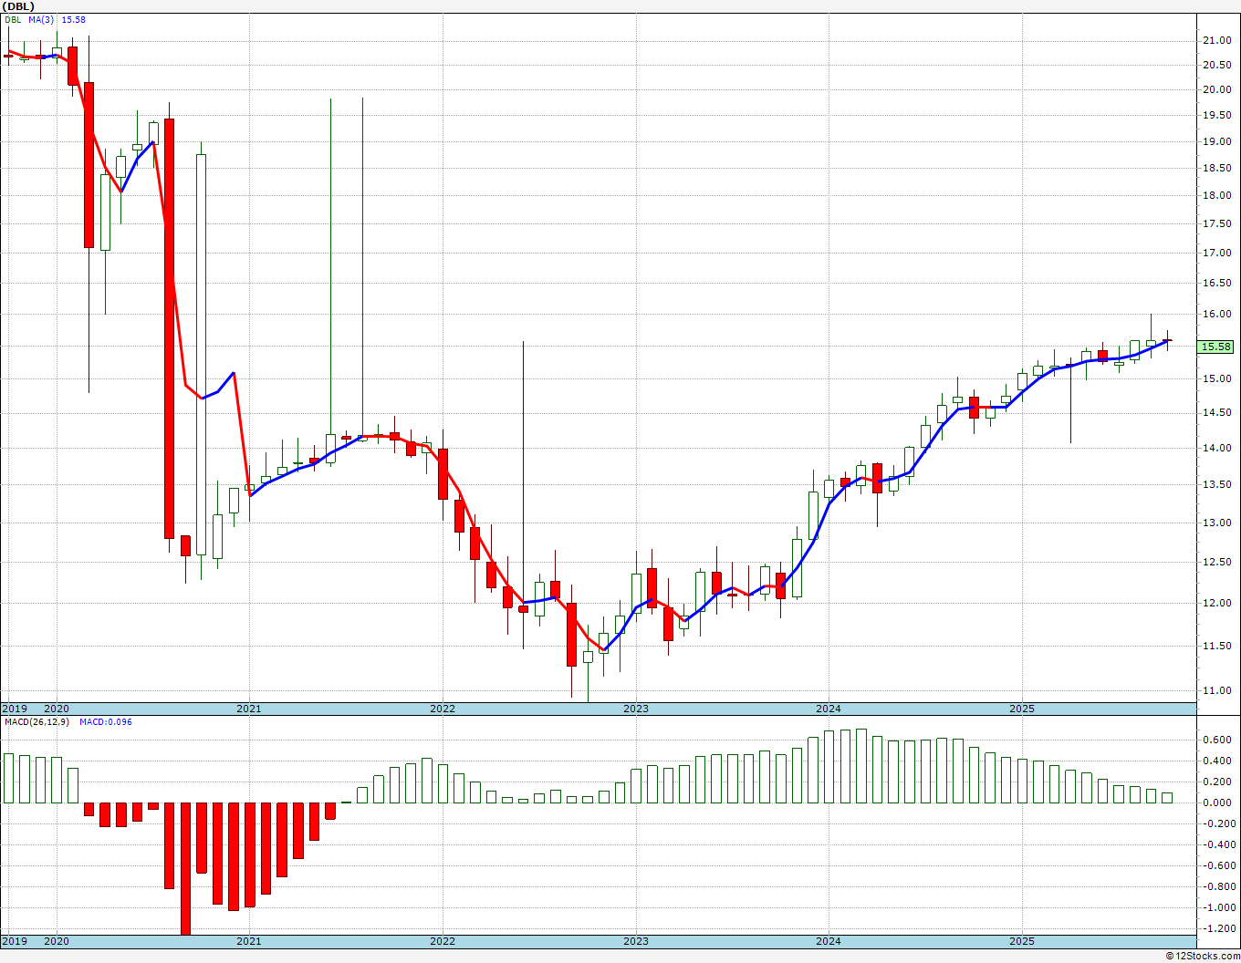Click the 19.50 price axis label
This screenshot has height=963, width=1241.
[x=1215, y=115]
